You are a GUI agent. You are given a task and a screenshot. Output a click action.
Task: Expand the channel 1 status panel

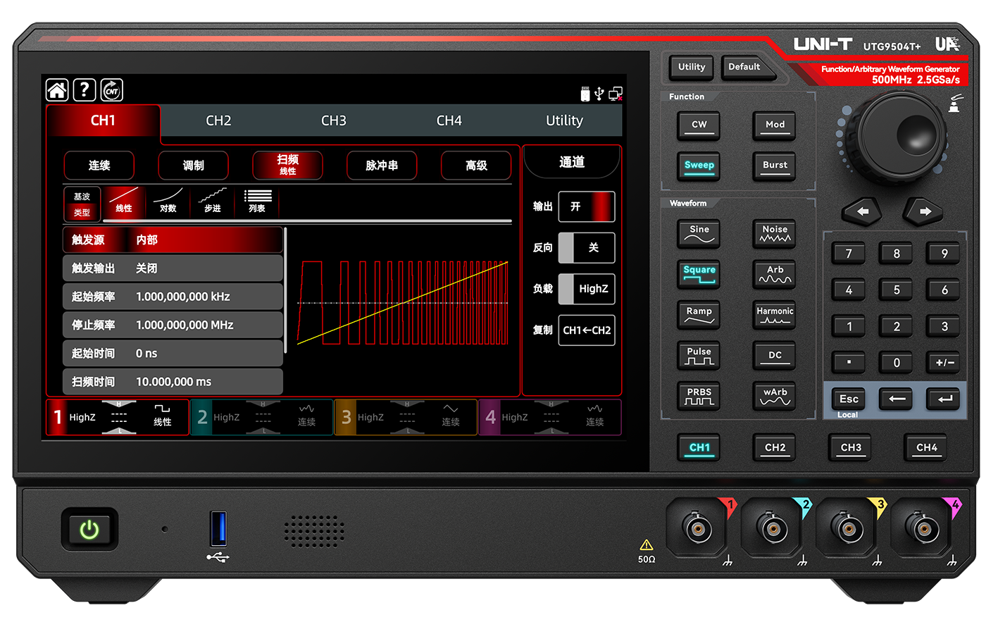tap(118, 417)
